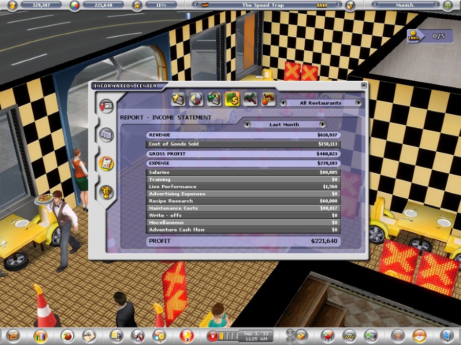Switch to city after Munich
461x345 pixels.
(436, 5)
